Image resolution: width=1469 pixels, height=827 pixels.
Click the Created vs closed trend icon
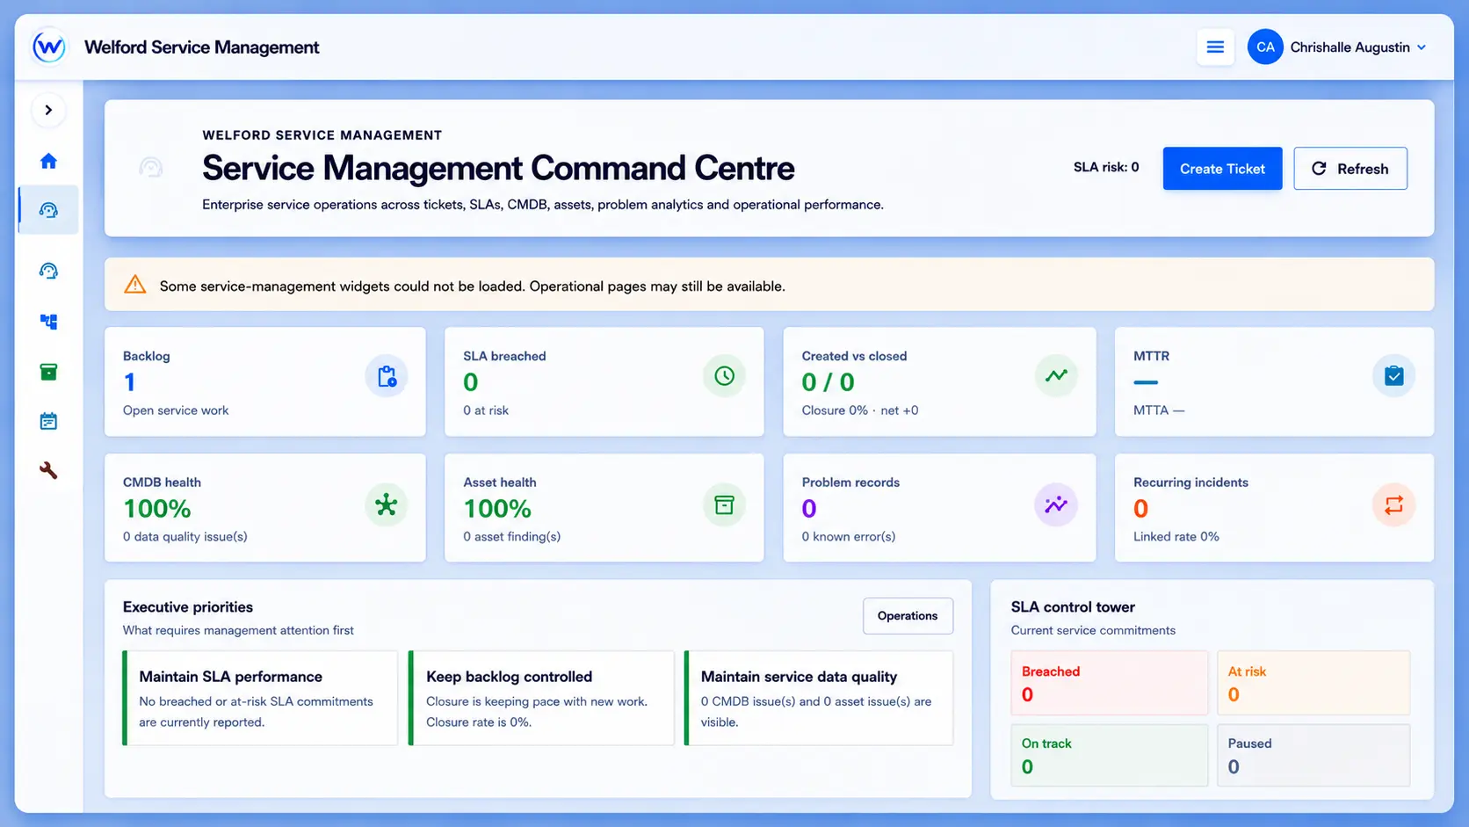1056,376
